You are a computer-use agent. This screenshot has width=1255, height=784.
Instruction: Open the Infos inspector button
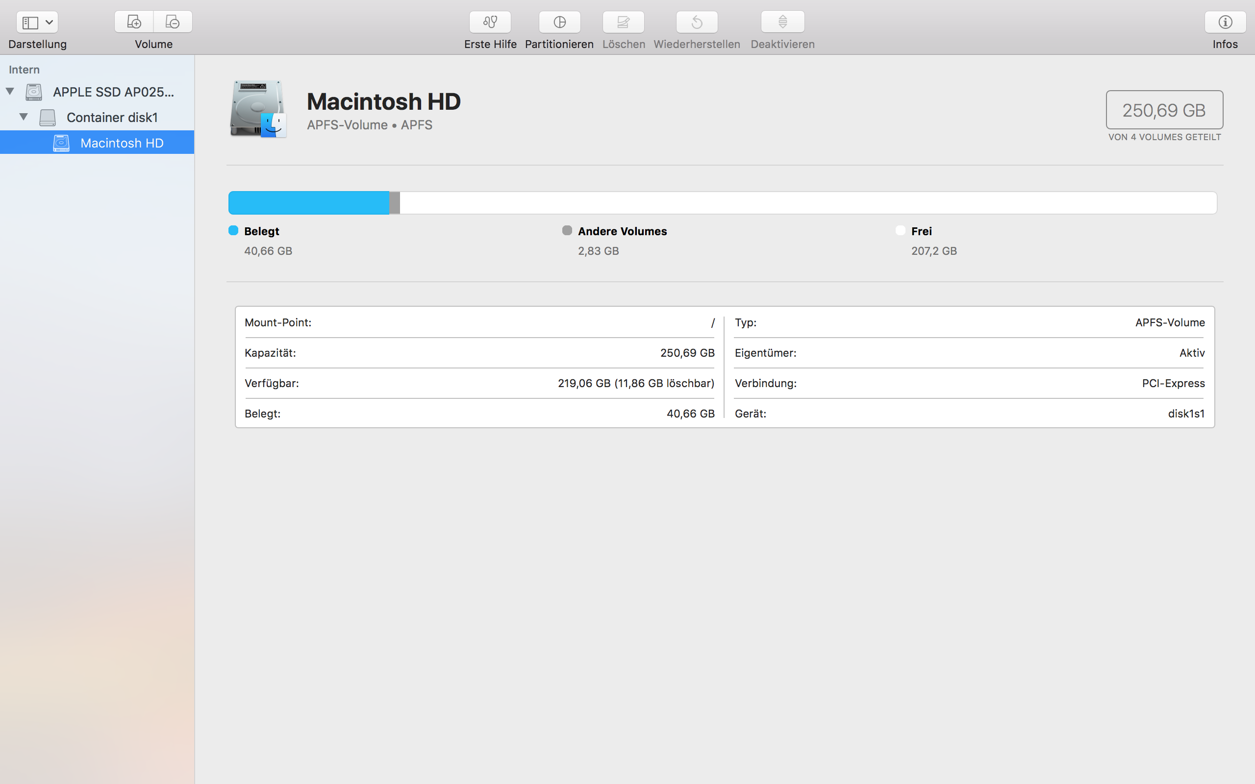(1225, 22)
